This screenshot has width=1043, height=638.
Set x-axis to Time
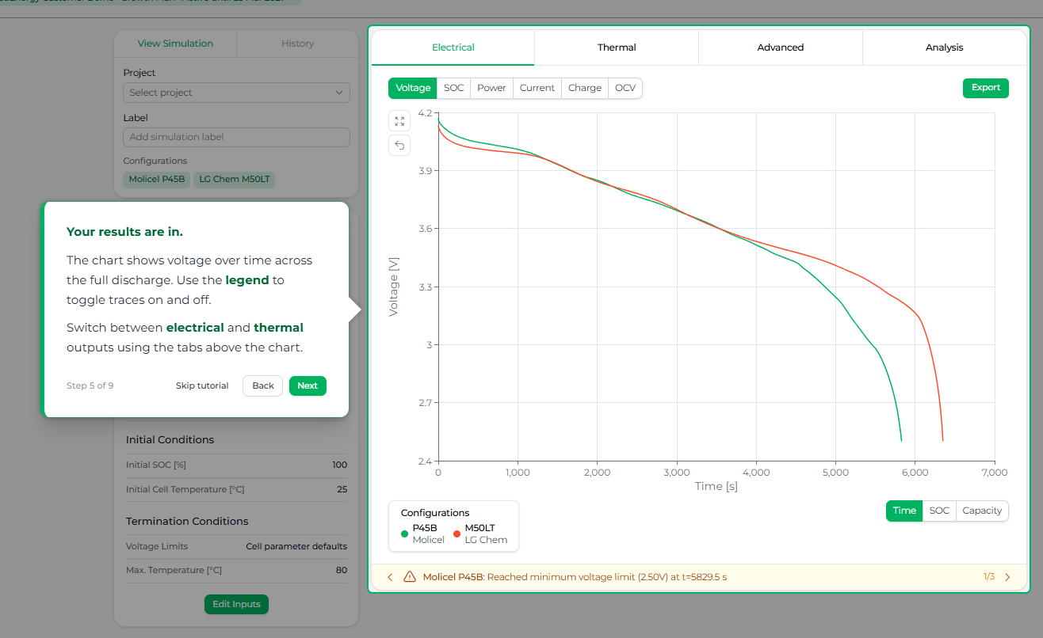pyautogui.click(x=904, y=511)
